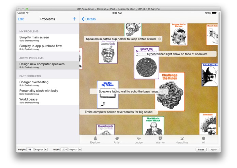Select the Make A Meta card
The width and height of the screenshot is (237, 168).
click(212, 35)
